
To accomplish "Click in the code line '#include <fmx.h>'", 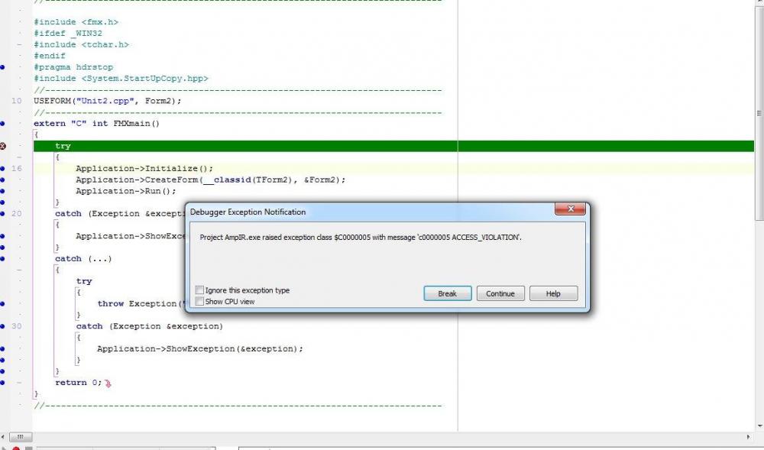I will pyautogui.click(x=76, y=22).
